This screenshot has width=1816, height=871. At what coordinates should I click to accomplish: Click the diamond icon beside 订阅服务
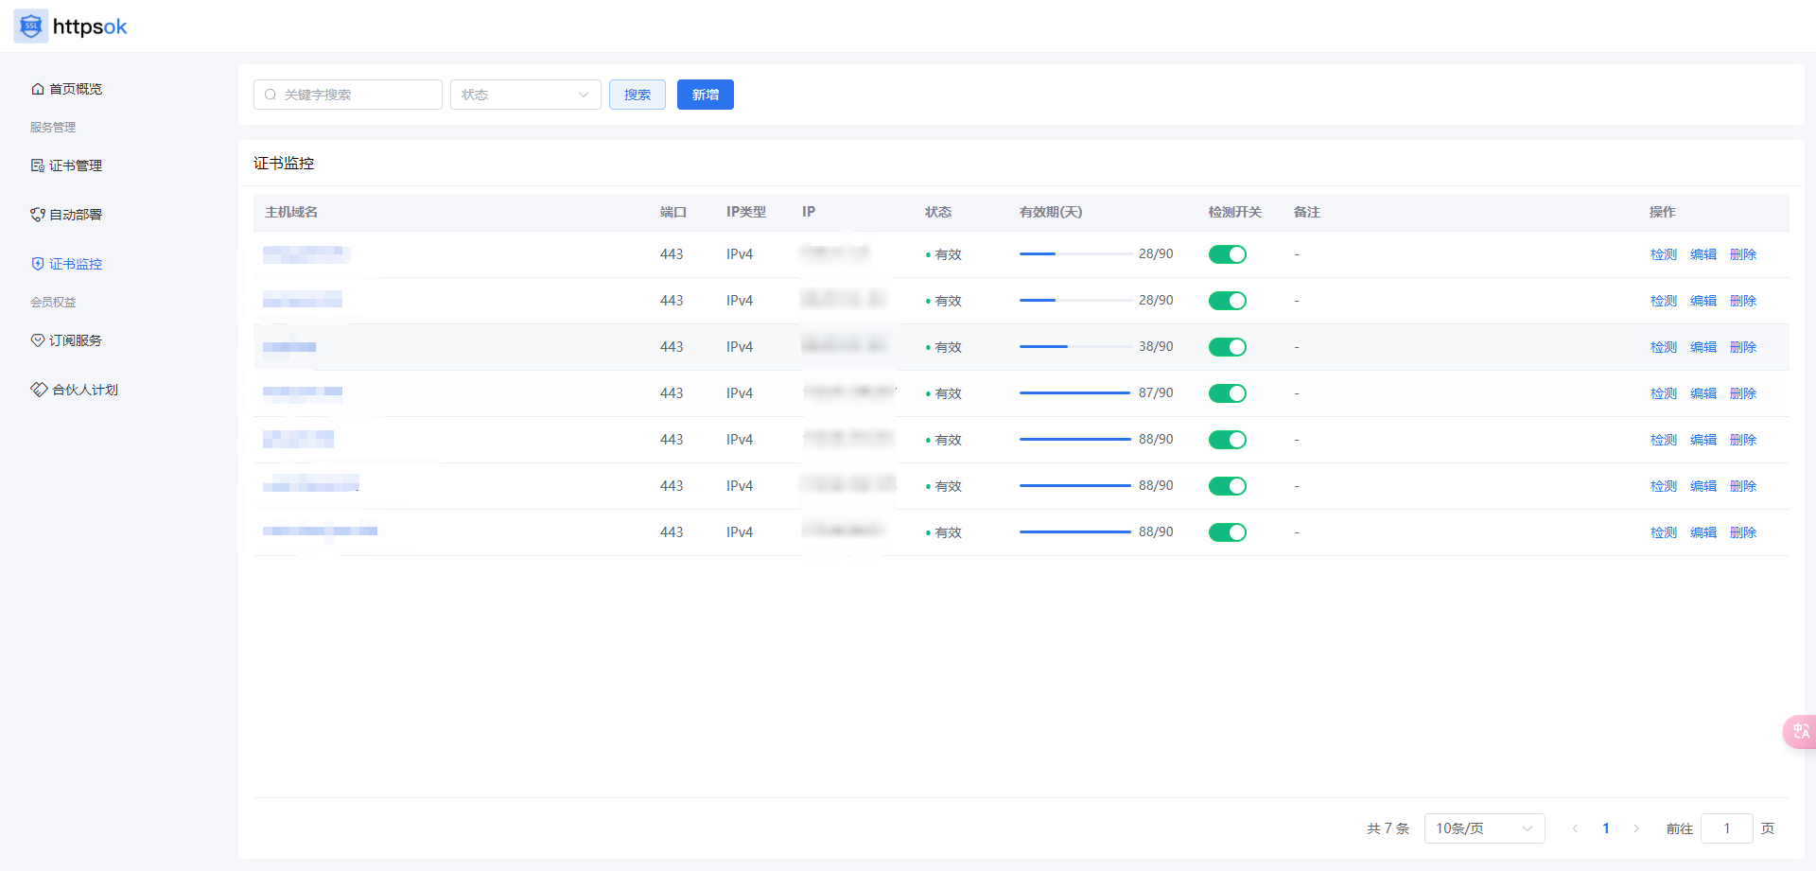click(x=38, y=340)
